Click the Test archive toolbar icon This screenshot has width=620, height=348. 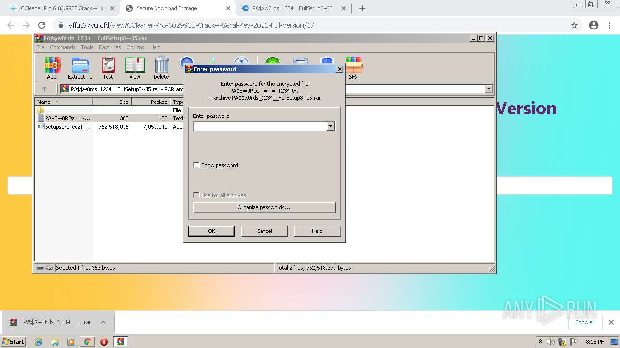click(108, 68)
